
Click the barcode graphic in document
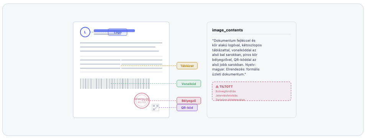click(115, 83)
